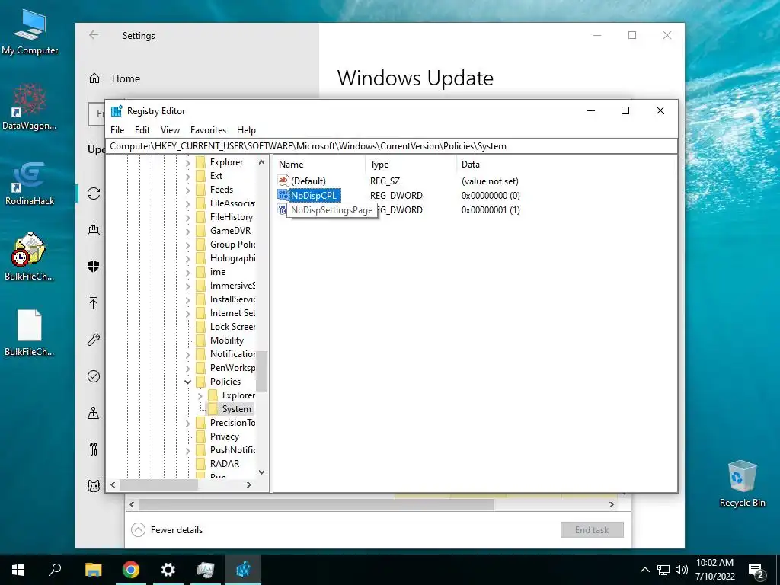
Task: Select the RodinaHack desktop shortcut
Action: click(x=30, y=183)
